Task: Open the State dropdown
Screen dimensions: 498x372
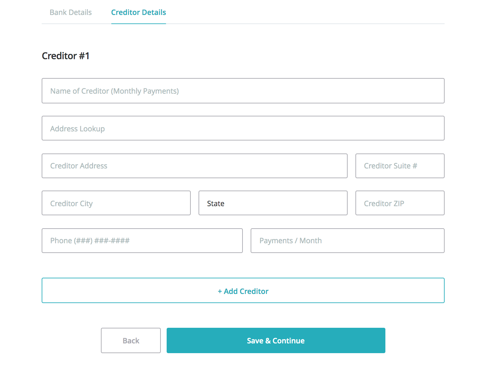Action: click(x=273, y=203)
